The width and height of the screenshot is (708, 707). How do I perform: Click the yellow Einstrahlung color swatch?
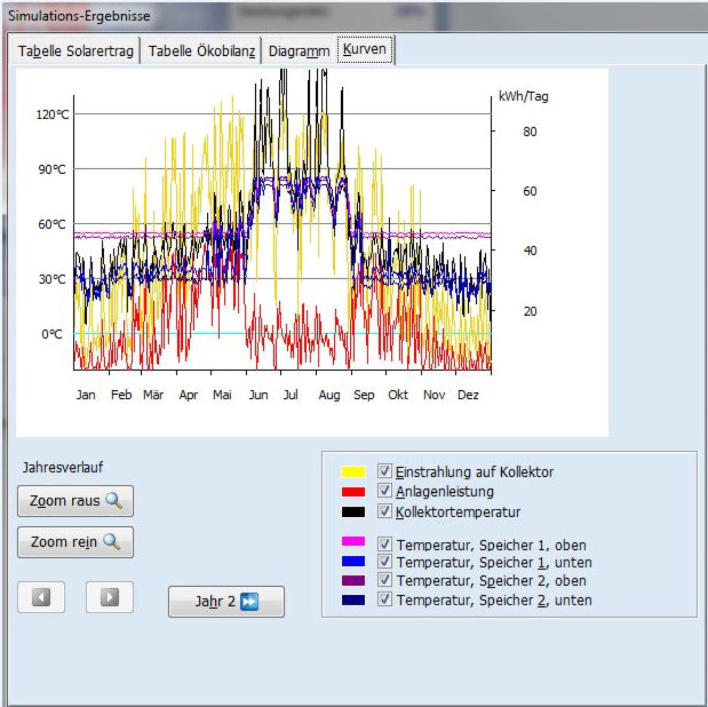[353, 471]
